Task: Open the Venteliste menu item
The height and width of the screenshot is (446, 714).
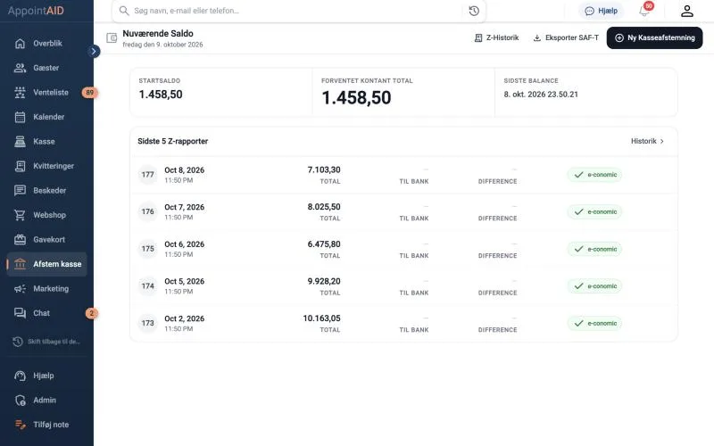Action: [x=47, y=93]
